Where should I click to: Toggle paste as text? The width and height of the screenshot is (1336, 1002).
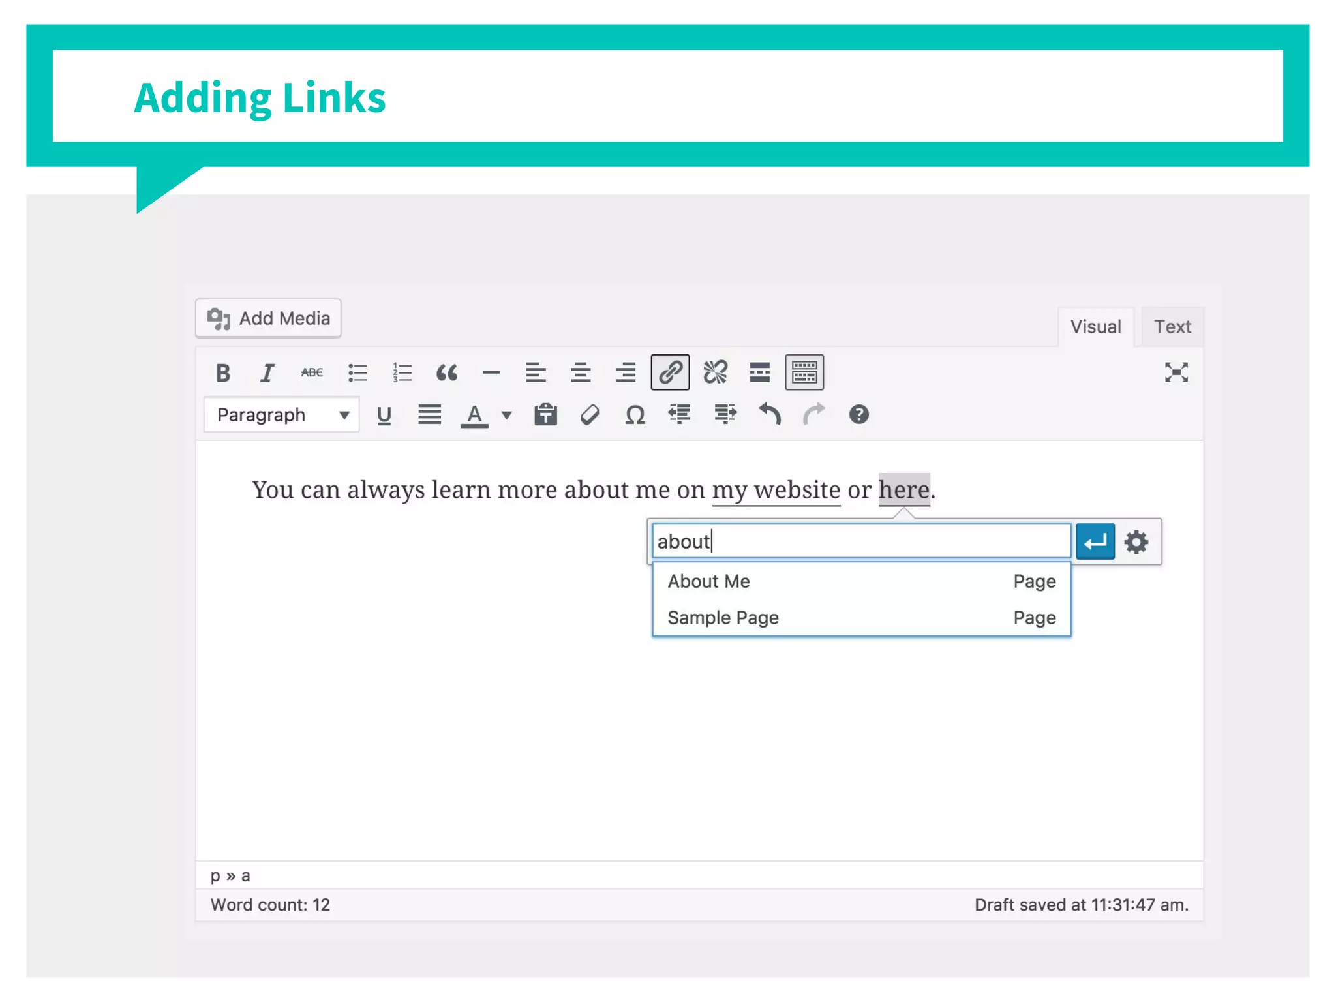pos(545,415)
